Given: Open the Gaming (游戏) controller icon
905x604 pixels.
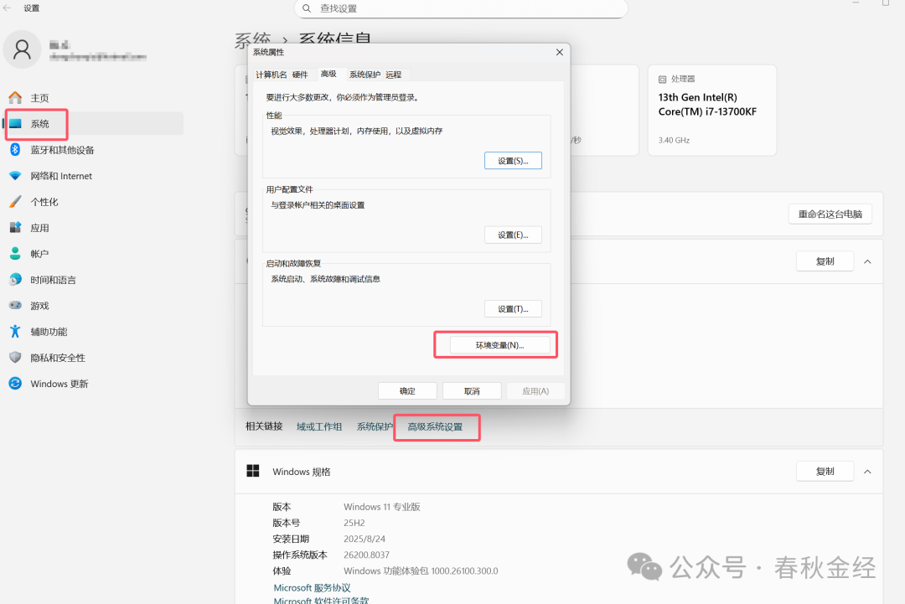Looking at the screenshot, I should [15, 306].
